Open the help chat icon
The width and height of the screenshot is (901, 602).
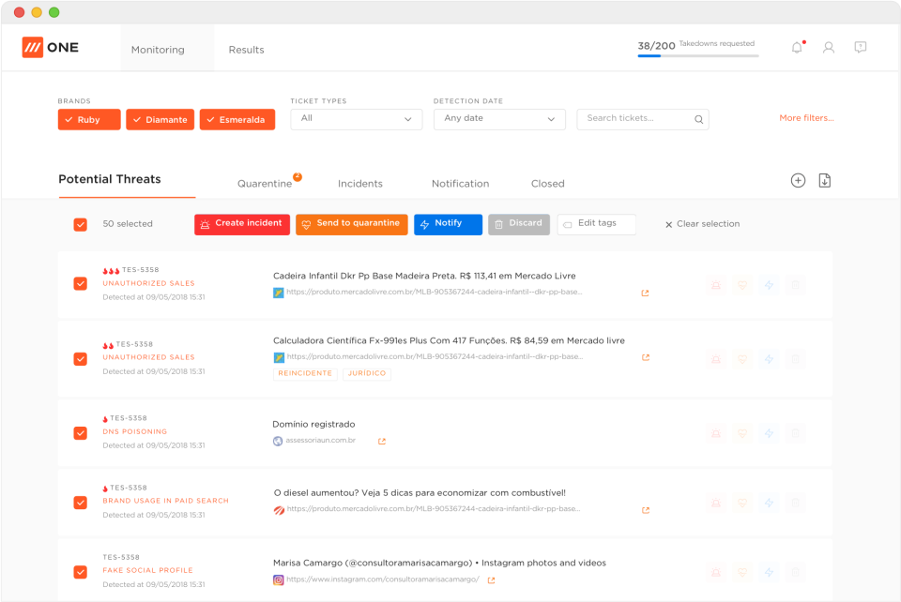(860, 47)
